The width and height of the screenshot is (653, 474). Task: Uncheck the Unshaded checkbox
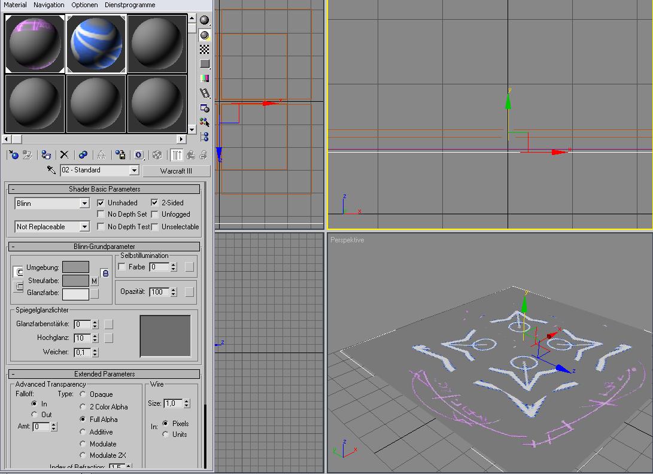tap(101, 203)
